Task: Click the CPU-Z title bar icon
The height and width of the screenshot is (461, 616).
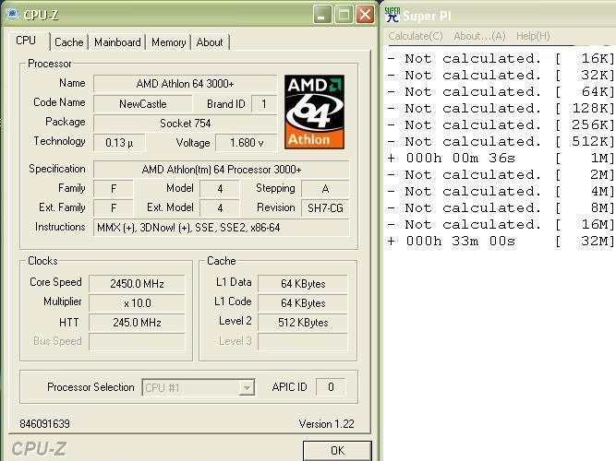Action: click(13, 15)
